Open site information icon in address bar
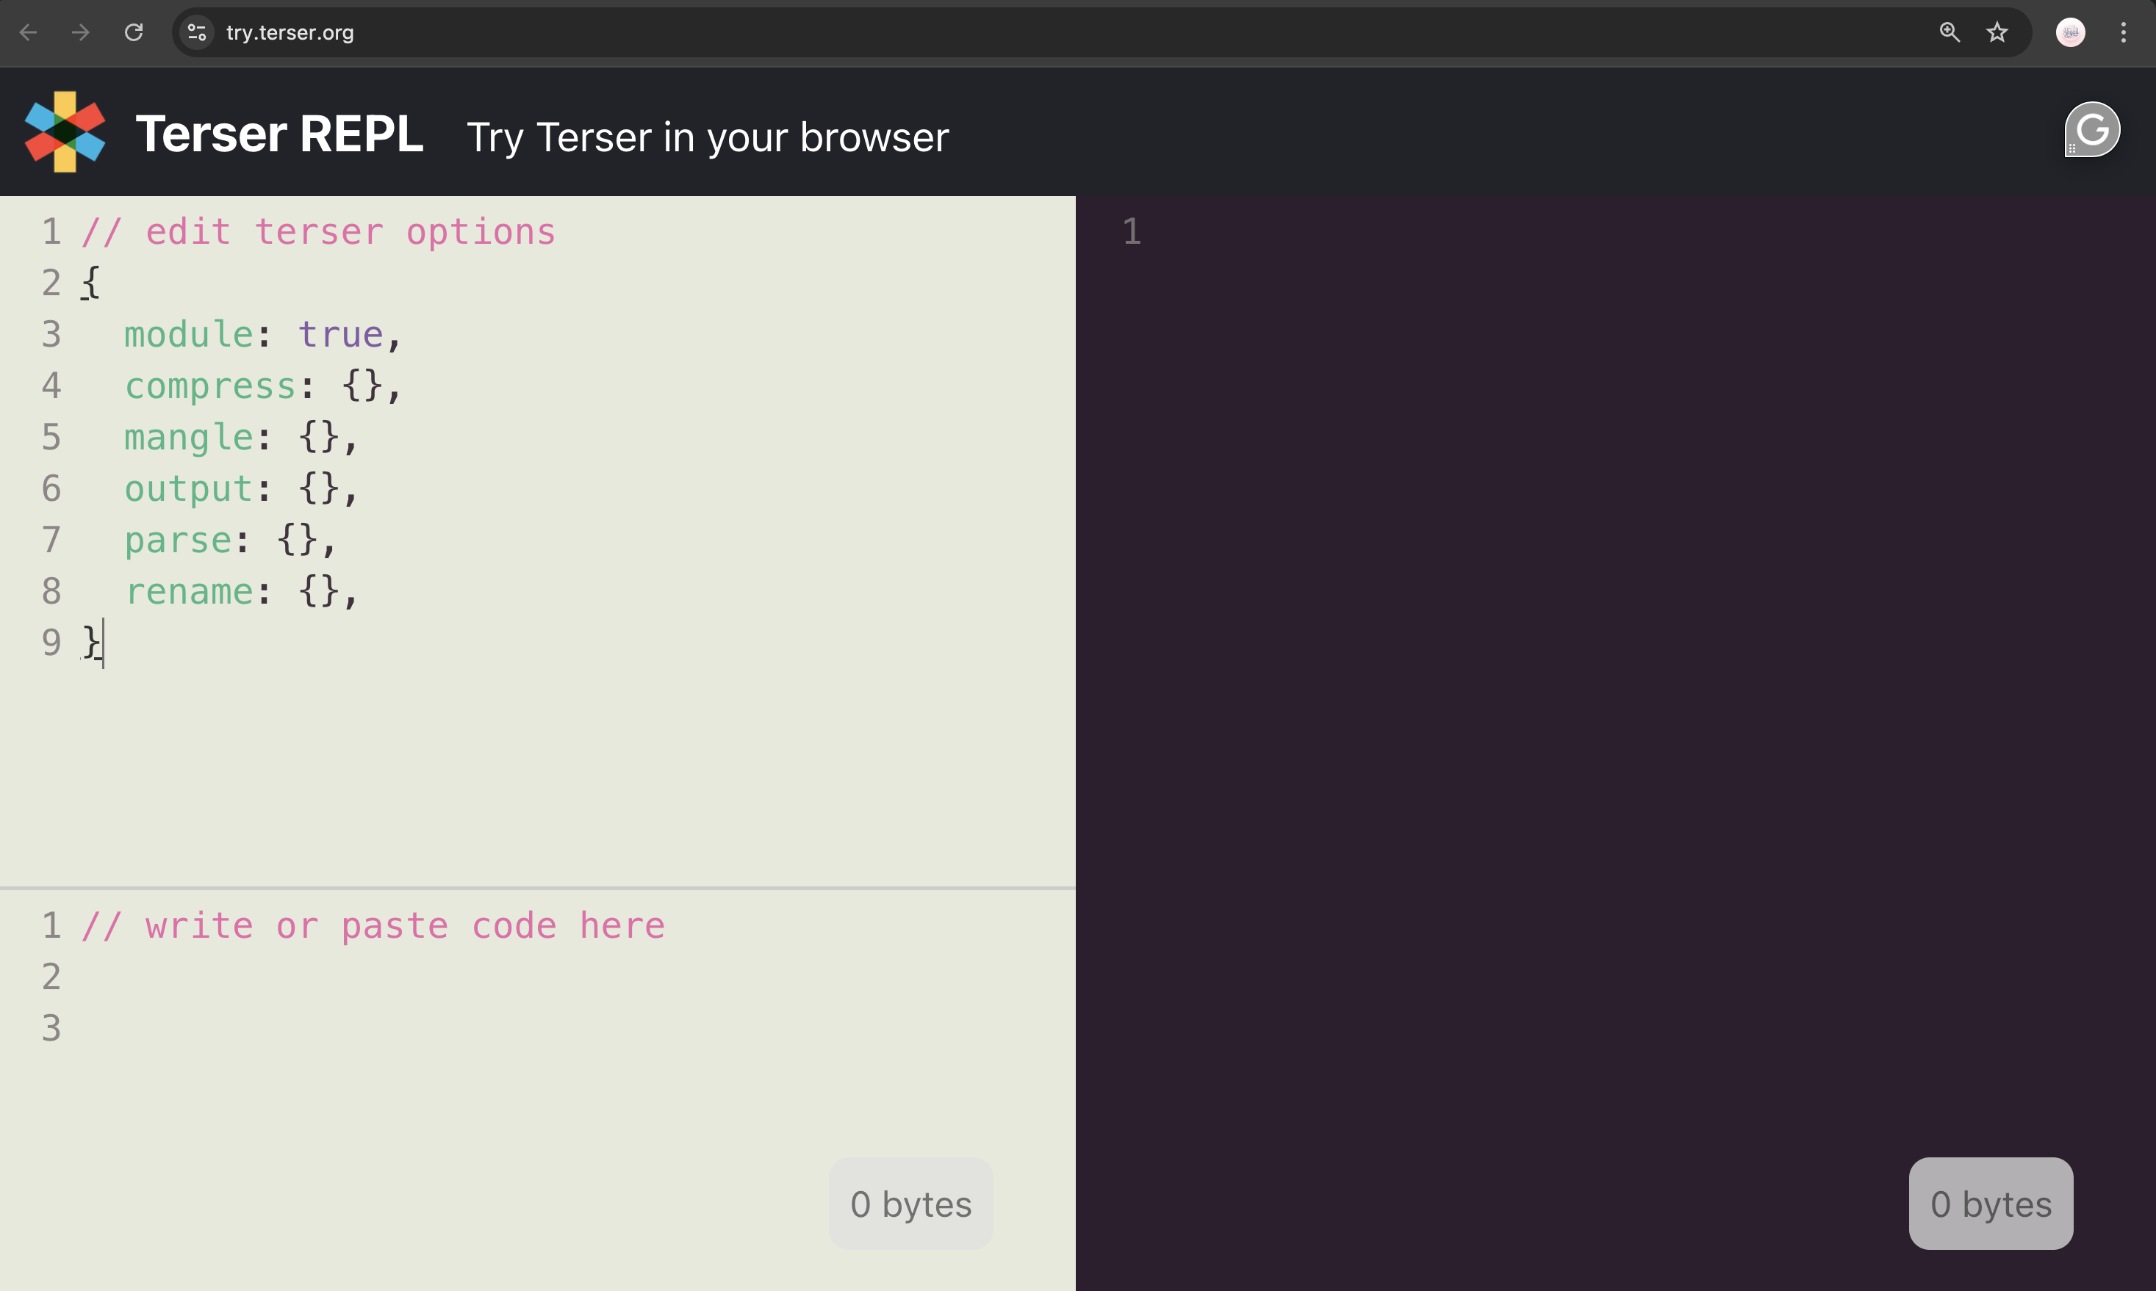 pyautogui.click(x=197, y=33)
